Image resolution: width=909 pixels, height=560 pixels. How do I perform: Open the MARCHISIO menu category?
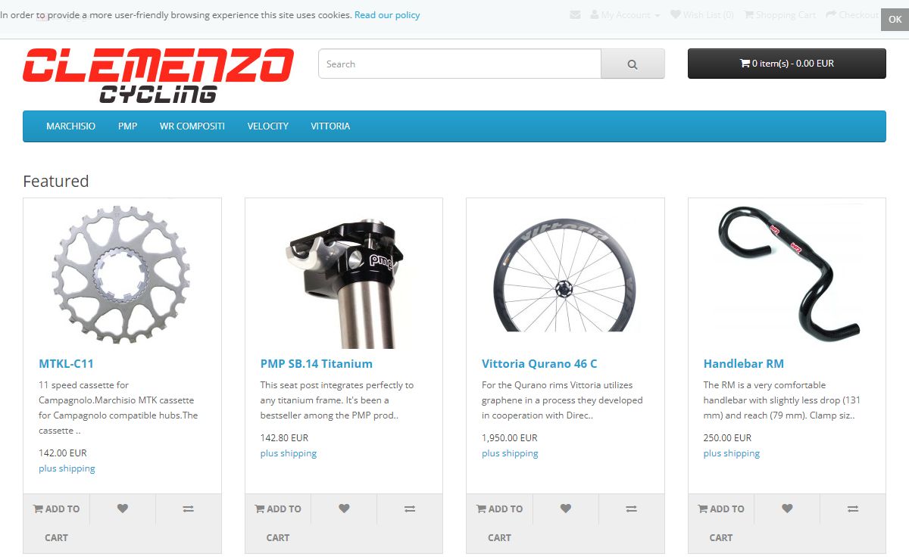[70, 126]
